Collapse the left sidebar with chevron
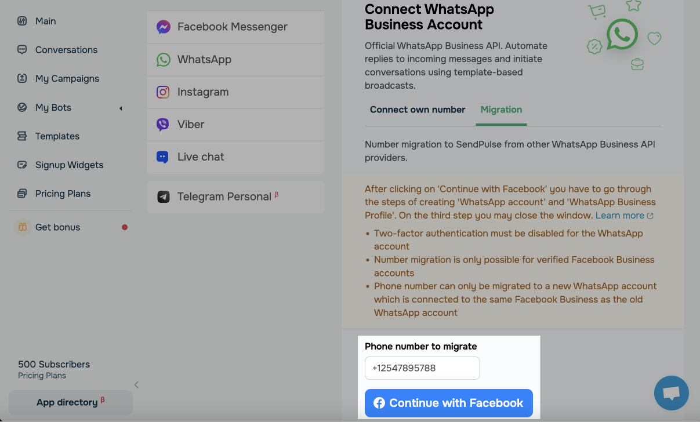 [136, 384]
